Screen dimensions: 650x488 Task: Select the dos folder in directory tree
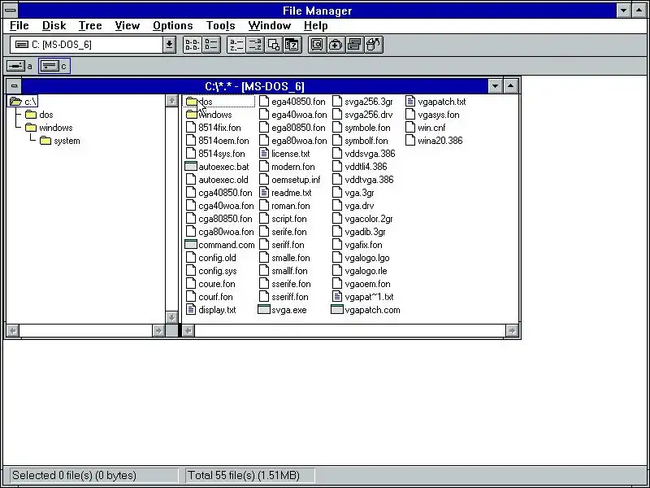[x=39, y=115]
